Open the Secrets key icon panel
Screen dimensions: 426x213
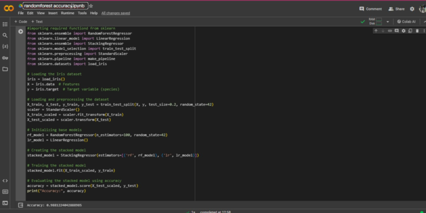(x=5, y=58)
